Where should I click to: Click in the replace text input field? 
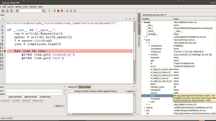click(x=34, y=94)
